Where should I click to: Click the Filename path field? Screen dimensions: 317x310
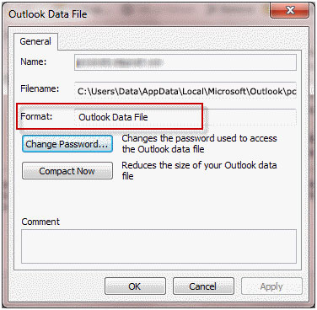coord(185,91)
